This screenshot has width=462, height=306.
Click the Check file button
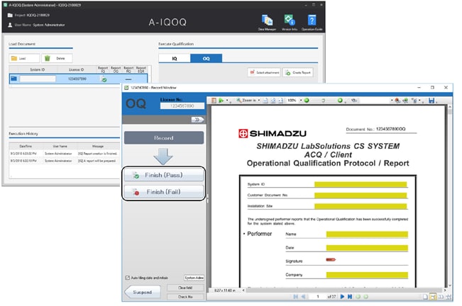185,297
